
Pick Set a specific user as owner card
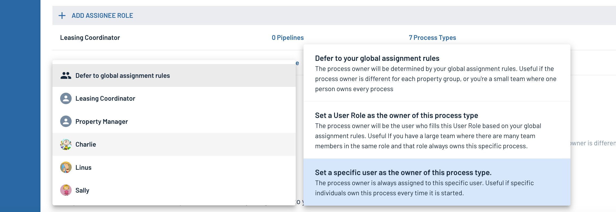[x=437, y=182]
